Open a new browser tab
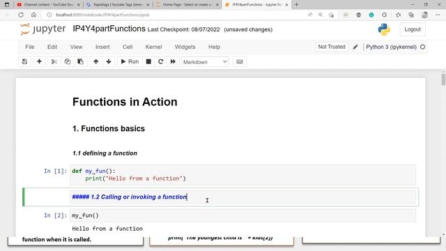 click(x=296, y=5)
